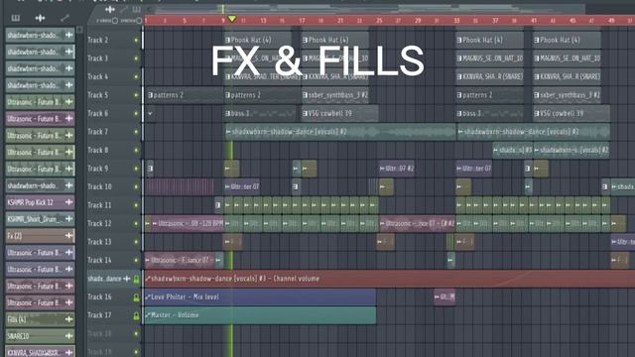Image resolution: width=635 pixels, height=357 pixels.
Task: Open clip menu of sxber_synthbass_3 #2 at bar 17
Action: (x=305, y=95)
